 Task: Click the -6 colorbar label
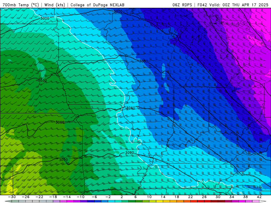pyautogui.click(x=94, y=197)
